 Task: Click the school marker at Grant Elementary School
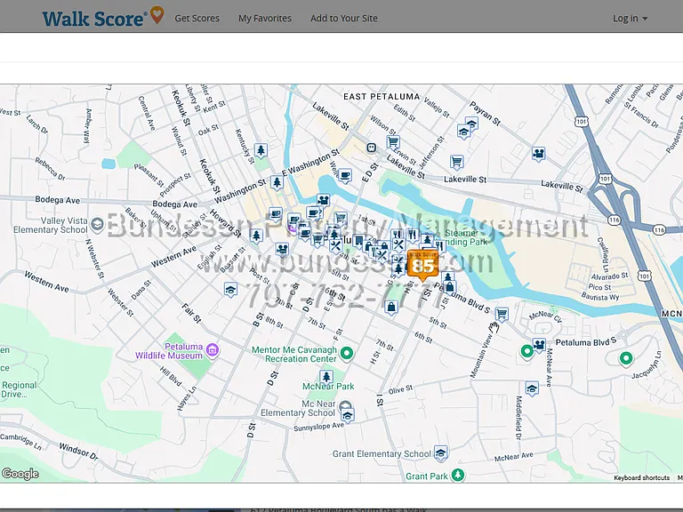[441, 453]
